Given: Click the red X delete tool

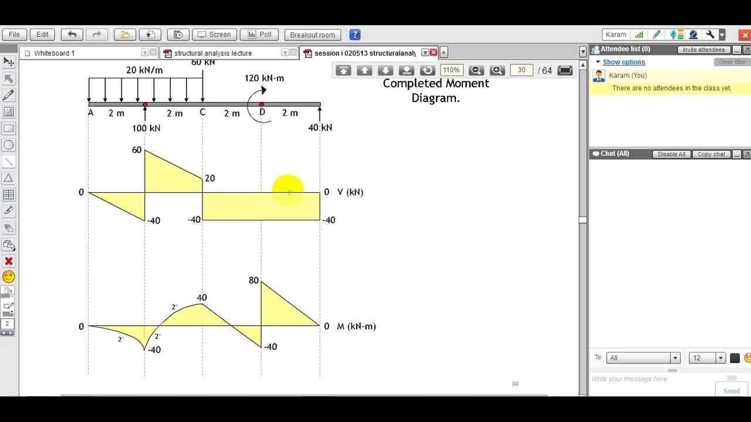Looking at the screenshot, I should point(9,261).
